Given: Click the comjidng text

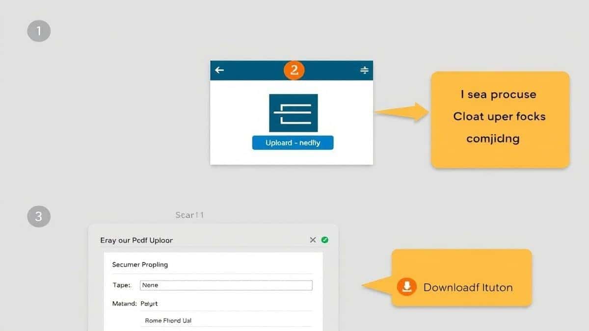Looking at the screenshot, I should tap(493, 139).
